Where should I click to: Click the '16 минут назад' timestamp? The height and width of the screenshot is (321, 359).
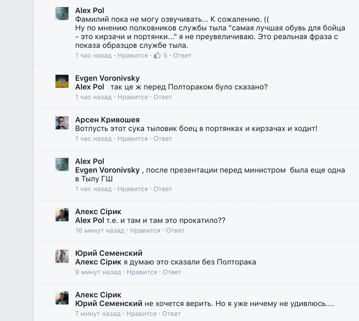[x=100, y=230]
